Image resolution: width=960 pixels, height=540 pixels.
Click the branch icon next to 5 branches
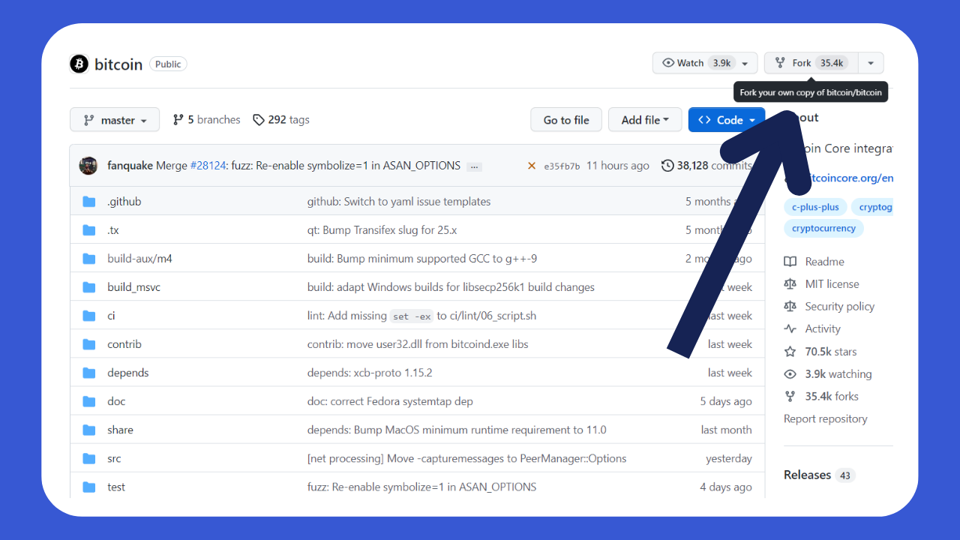point(178,120)
